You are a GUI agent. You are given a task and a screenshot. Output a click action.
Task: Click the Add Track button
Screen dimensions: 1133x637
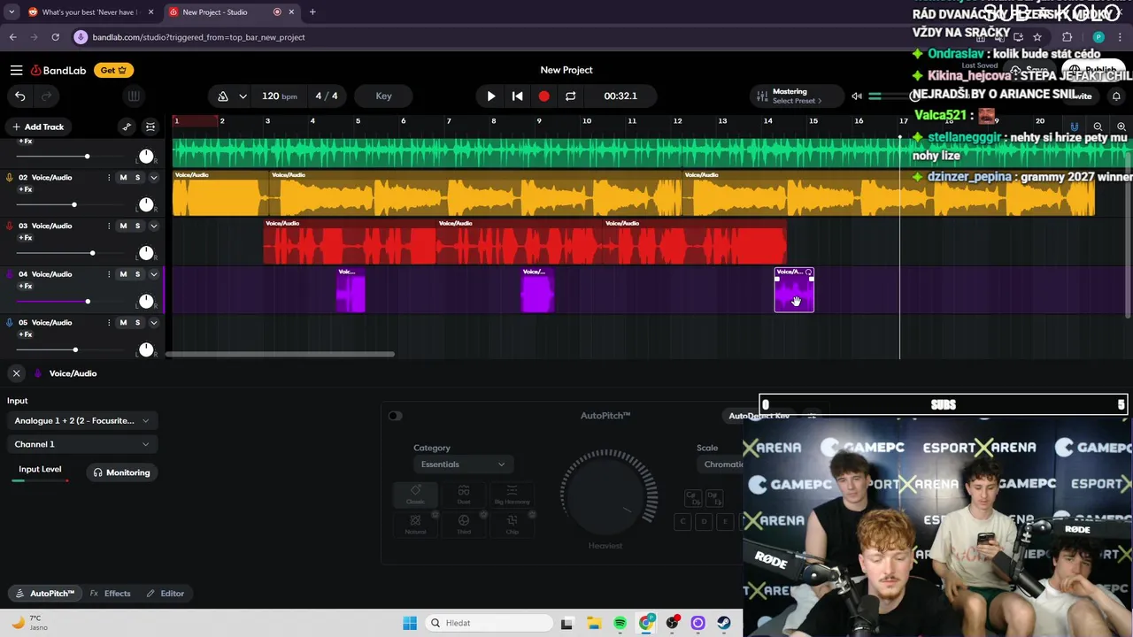pos(38,127)
